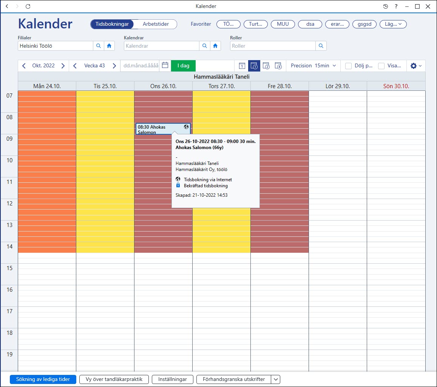Viewport: 437px width, 387px height.
Task: Switch to the two-week view icon
Action: [266, 66]
